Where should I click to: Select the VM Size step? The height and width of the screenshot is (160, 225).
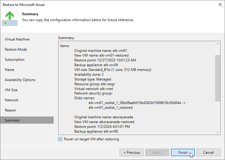[11, 90]
